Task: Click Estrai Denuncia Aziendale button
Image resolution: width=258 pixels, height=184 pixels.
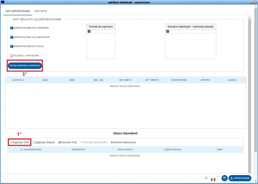Action: point(25,66)
